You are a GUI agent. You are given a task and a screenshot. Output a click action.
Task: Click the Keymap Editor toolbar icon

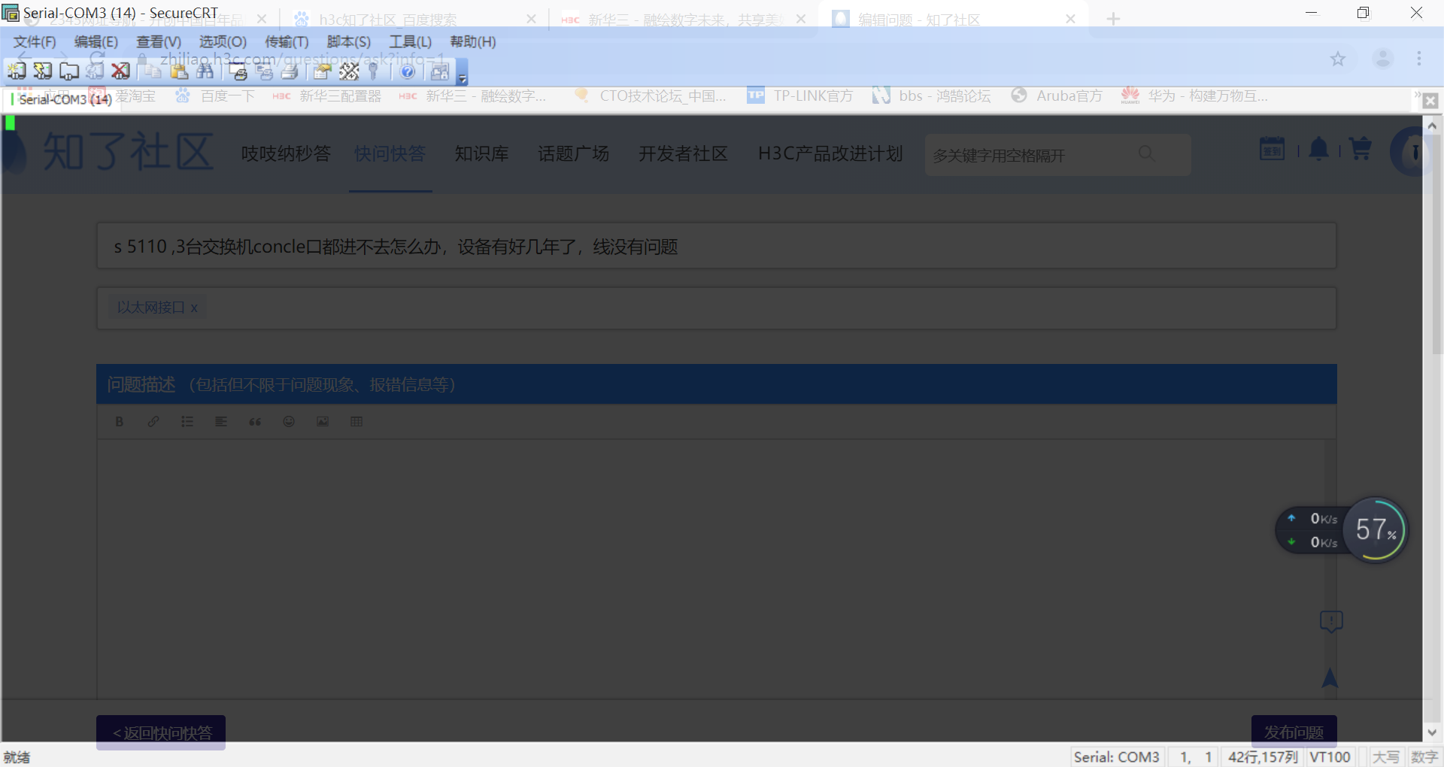click(349, 71)
